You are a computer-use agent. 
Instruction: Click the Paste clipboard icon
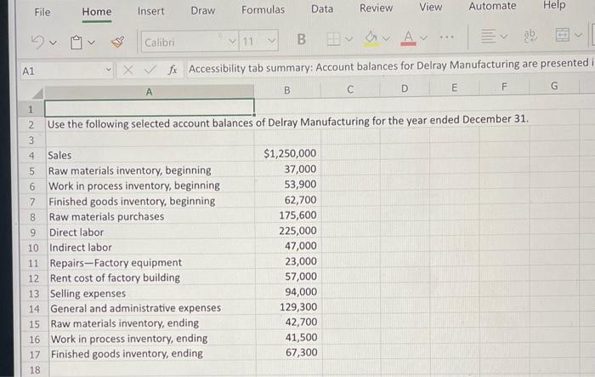click(76, 43)
